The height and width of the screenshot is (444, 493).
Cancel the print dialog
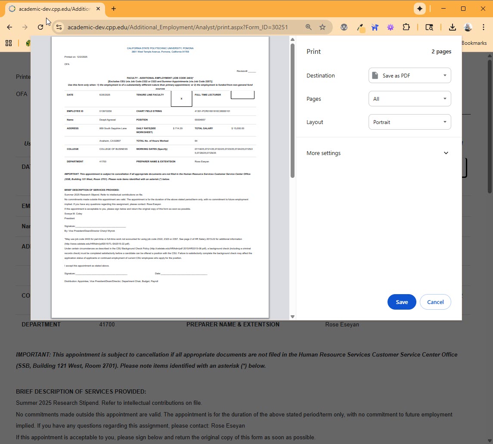(435, 302)
